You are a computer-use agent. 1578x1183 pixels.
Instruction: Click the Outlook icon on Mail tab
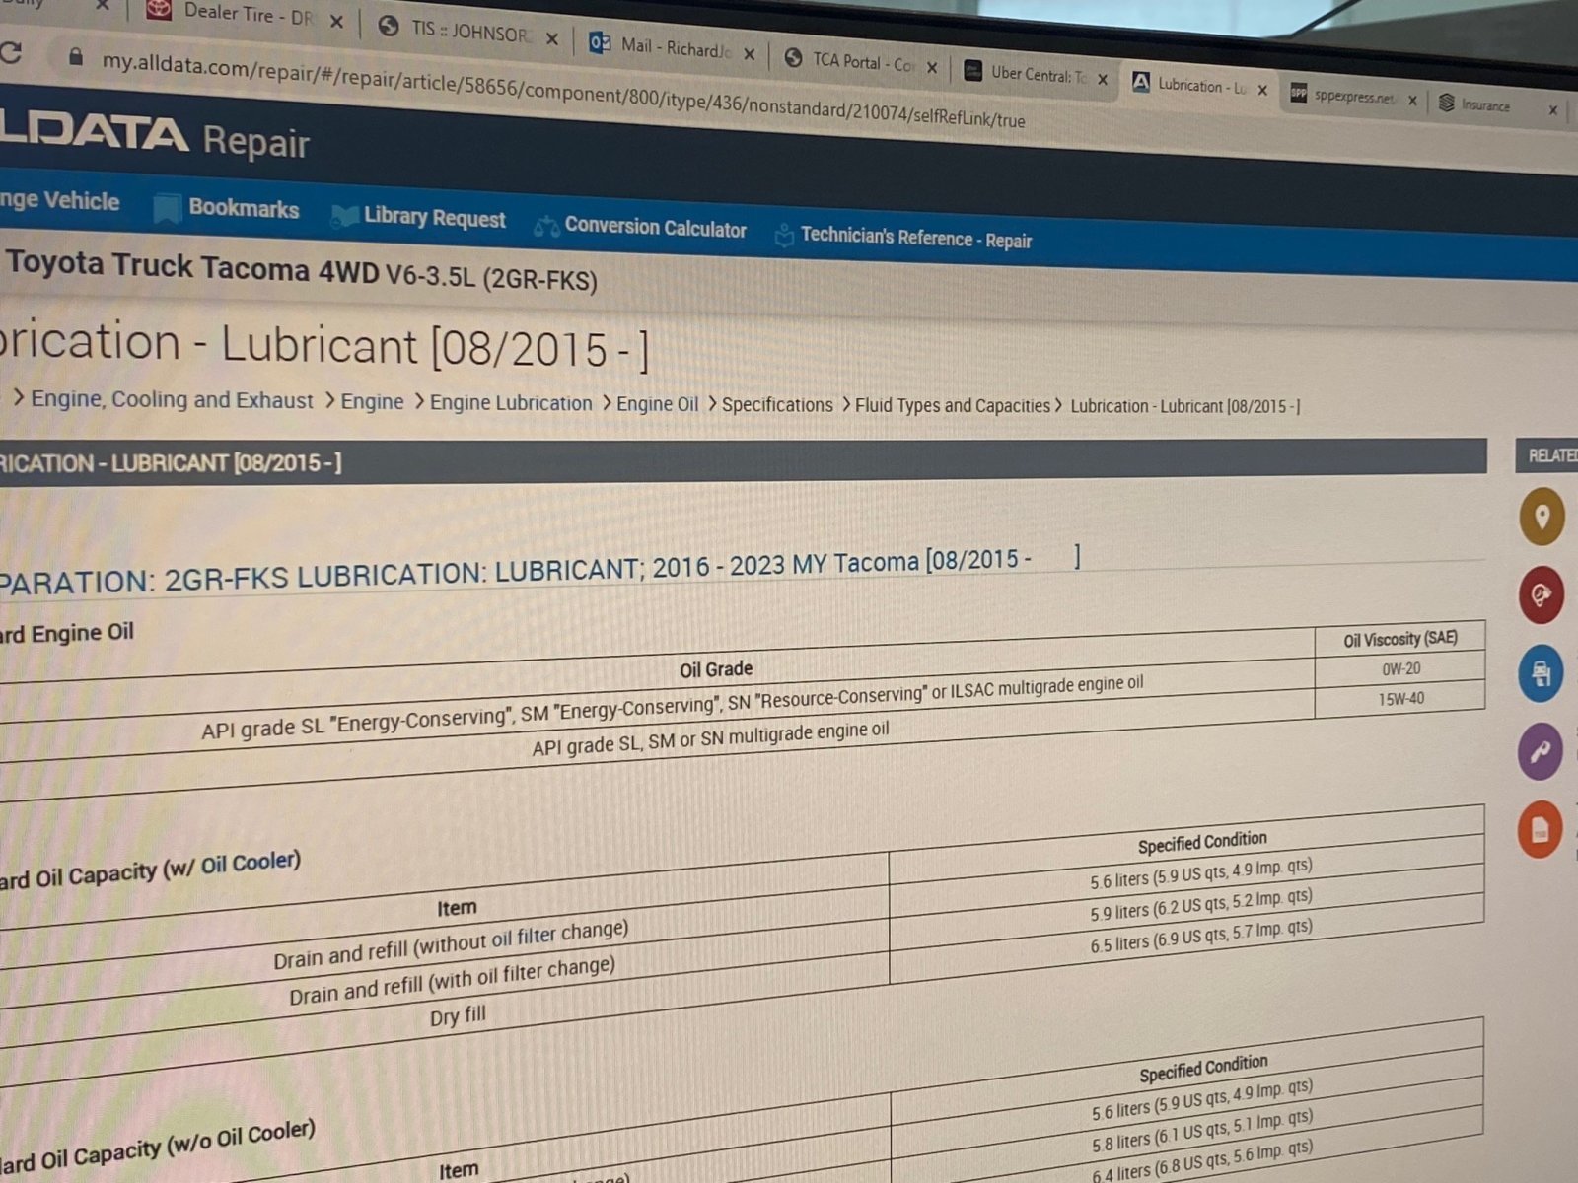tap(599, 42)
